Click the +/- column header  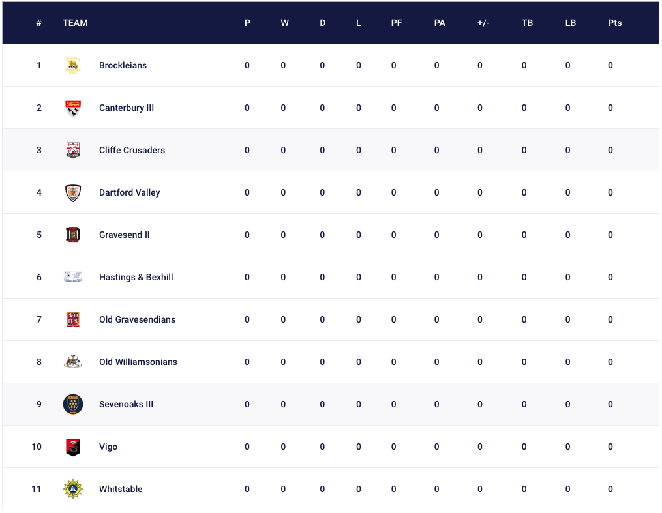(483, 23)
